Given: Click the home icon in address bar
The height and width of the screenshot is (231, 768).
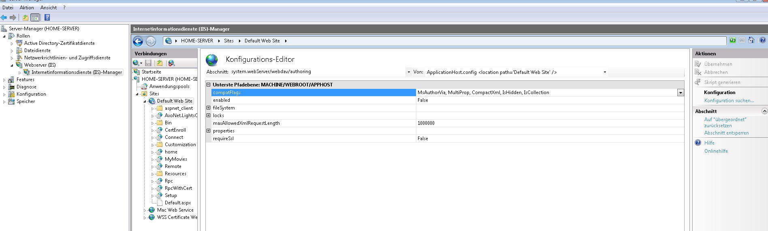Looking at the screenshot, I should click(751, 40).
